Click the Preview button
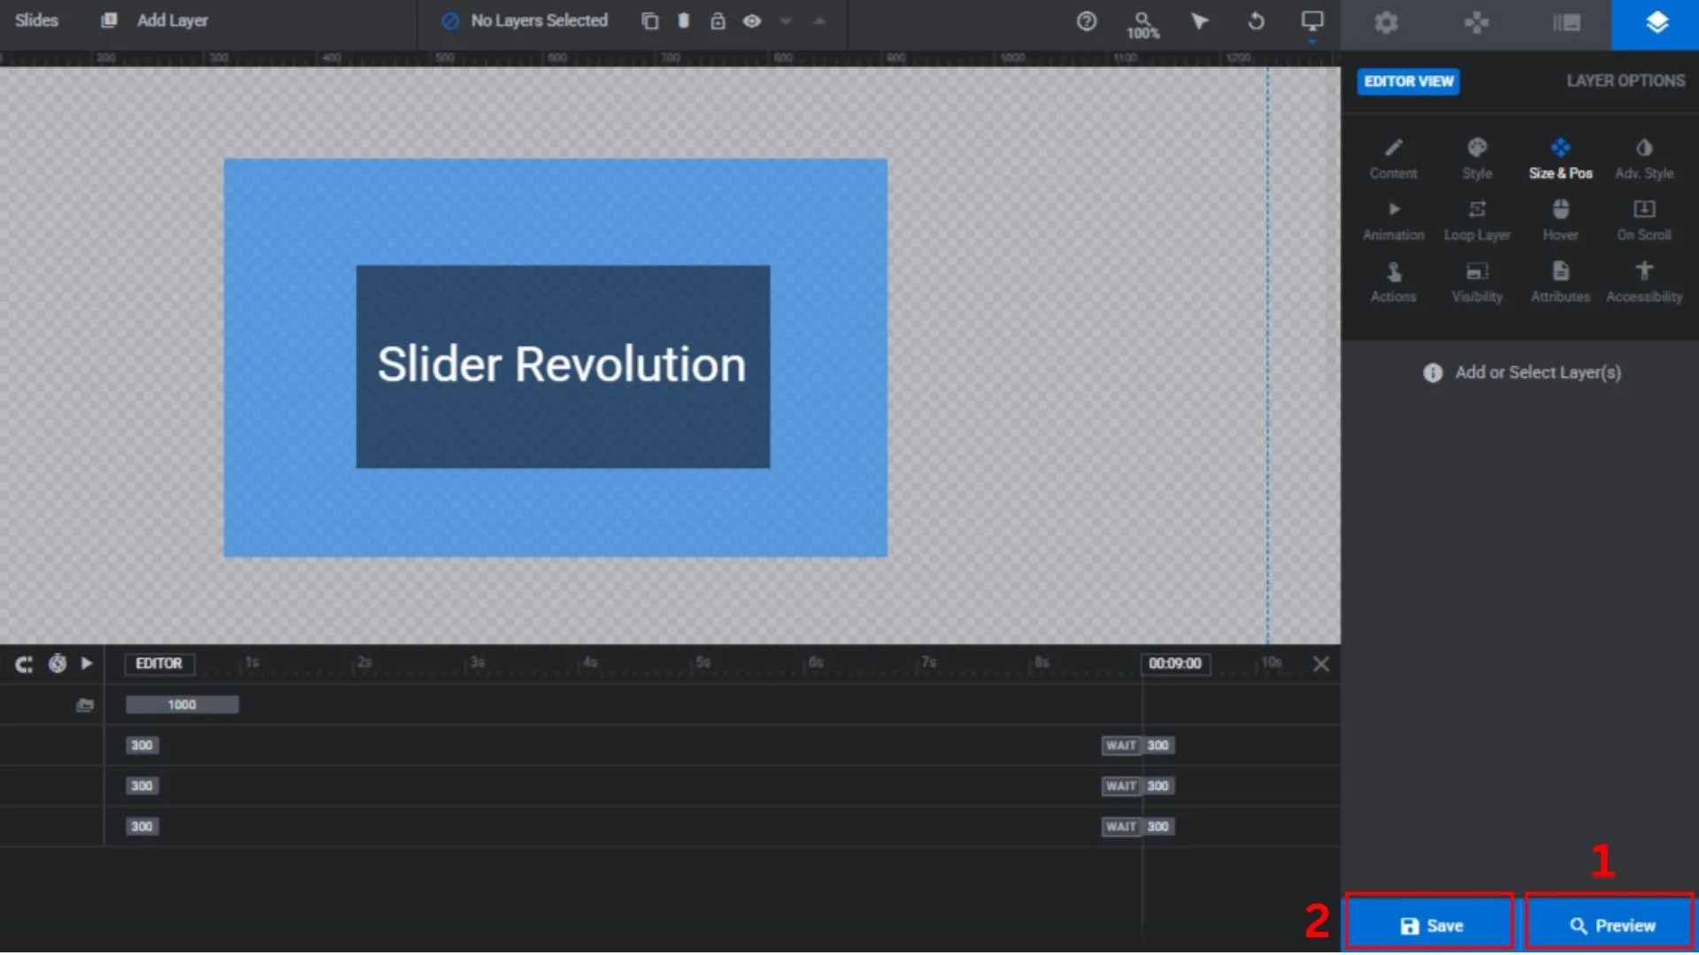This screenshot has height=955, width=1699. (x=1611, y=925)
